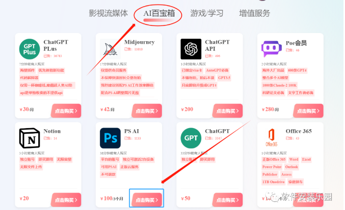This screenshot has height=210, width=345.
Task: Click the 已售: 1133 sold count
Action: (132, 138)
